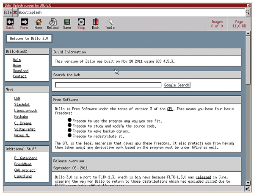Click the bug meter checkmark in status bar
The height and width of the screenshot is (195, 254).
(248, 189)
